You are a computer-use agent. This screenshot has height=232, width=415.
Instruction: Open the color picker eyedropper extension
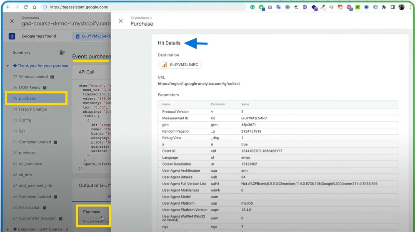pyautogui.click(x=322, y=7)
